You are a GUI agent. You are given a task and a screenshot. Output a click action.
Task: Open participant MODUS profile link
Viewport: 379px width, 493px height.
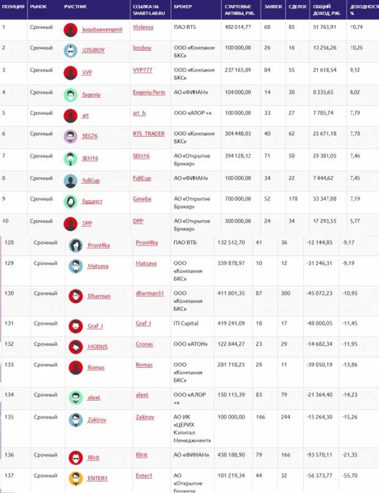[97, 347]
